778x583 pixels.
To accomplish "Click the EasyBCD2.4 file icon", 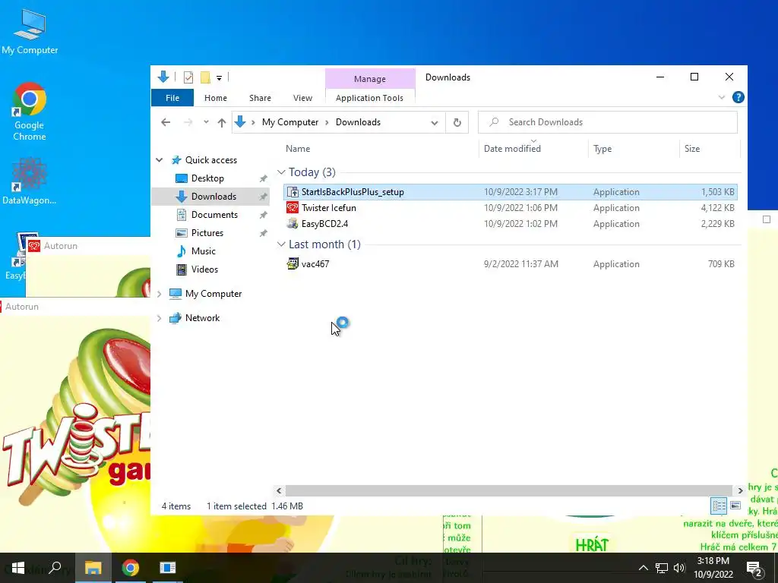I will pos(293,224).
